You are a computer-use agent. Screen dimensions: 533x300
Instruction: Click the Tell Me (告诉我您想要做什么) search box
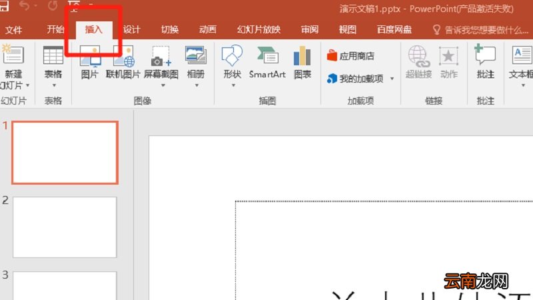pyautogui.click(x=486, y=30)
